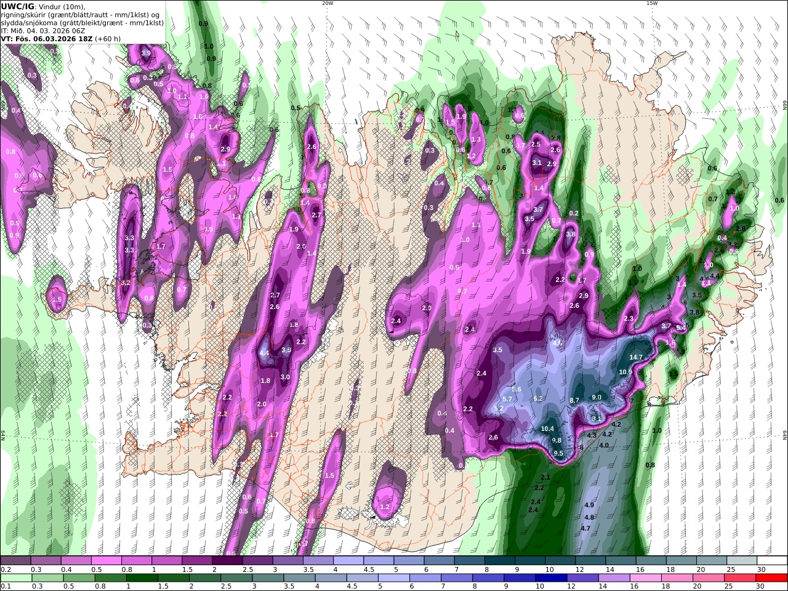Image resolution: width=788 pixels, height=591 pixels.
Task: Select the pale grey 25 swatch in upper legend
Action: pyautogui.click(x=741, y=560)
